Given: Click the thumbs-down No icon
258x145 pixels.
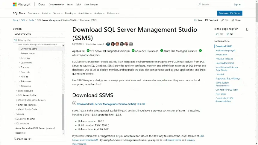Looking at the screenshot, I should pos(228,34).
